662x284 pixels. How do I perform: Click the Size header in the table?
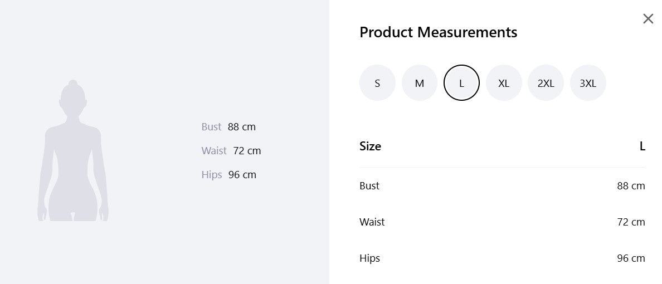pos(370,146)
